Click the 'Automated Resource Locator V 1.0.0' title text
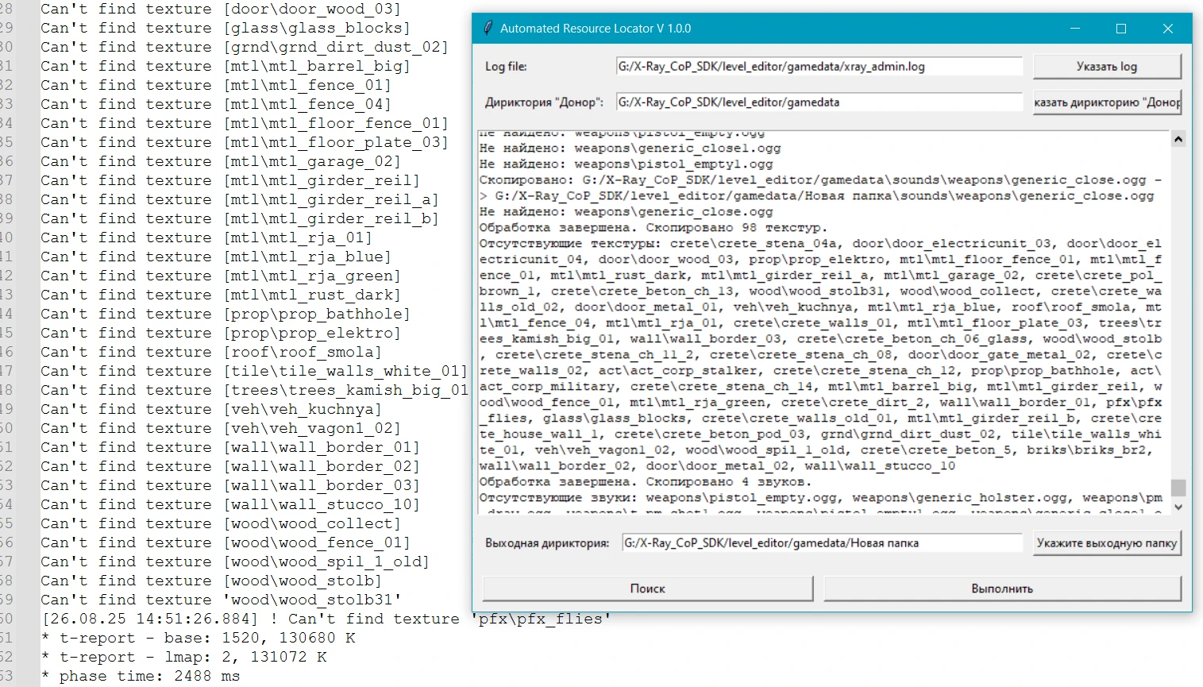This screenshot has width=1203, height=687. pos(596,29)
